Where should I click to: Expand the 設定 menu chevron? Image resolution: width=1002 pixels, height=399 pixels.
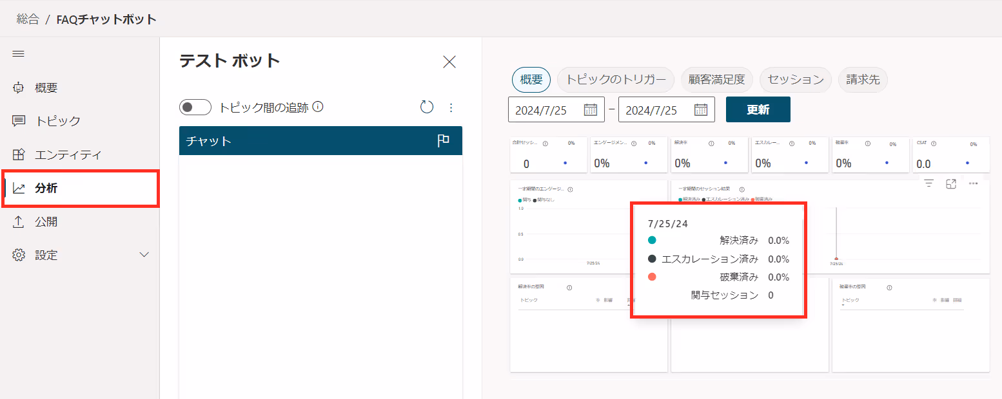pyautogui.click(x=144, y=255)
